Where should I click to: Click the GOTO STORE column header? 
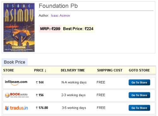(x=139, y=70)
